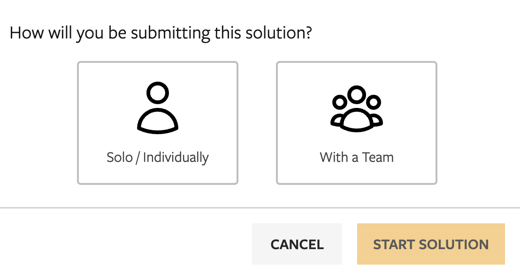This screenshot has height=274, width=520.
Task: Click the word 'Individually' in the solo card
Action: click(176, 157)
